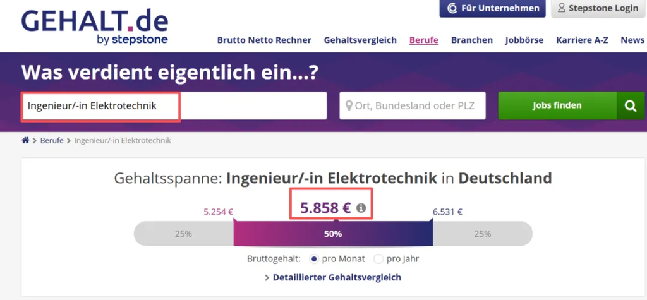647x300 pixels.
Task: Open the Branchen menu item
Action: point(471,40)
